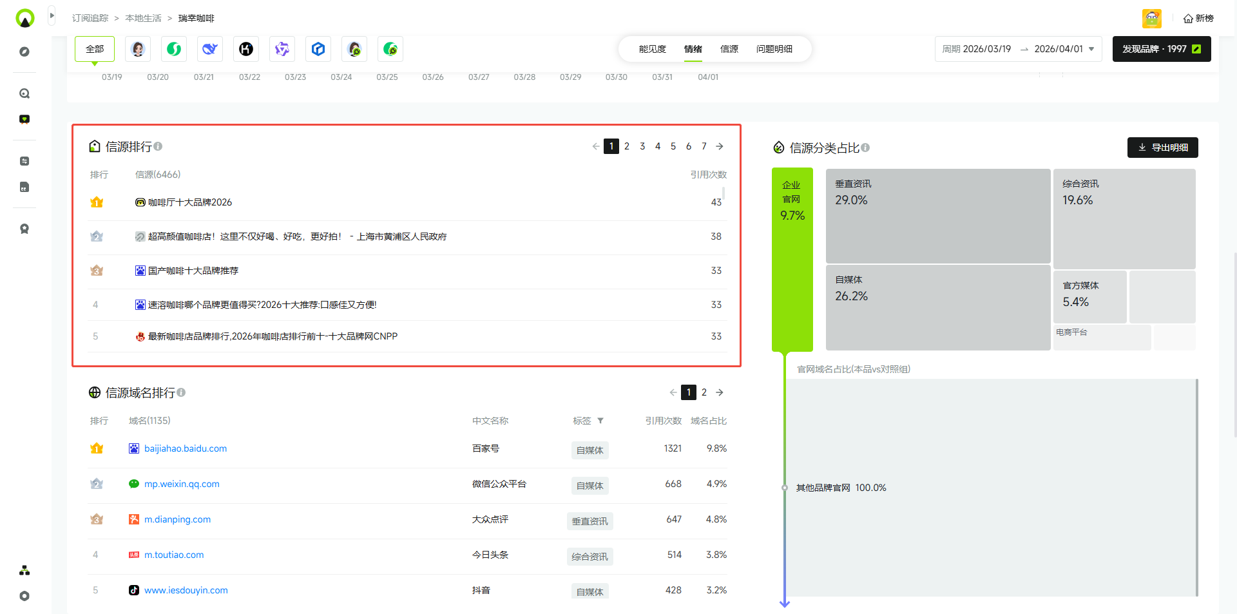Expand the left sidebar with arrow toggle
Screen dimensions: 1237x614
[52, 15]
